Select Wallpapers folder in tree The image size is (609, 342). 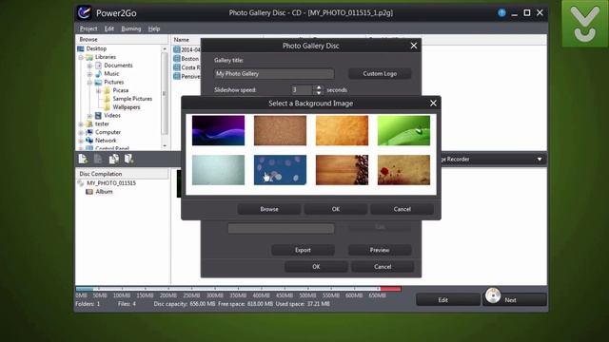[x=127, y=107]
